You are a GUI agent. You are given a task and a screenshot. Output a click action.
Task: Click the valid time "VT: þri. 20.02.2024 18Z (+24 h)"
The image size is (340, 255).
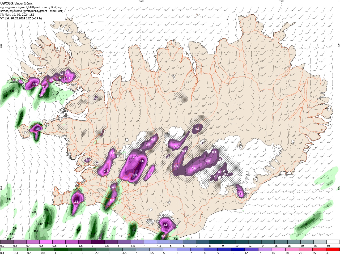21,18
